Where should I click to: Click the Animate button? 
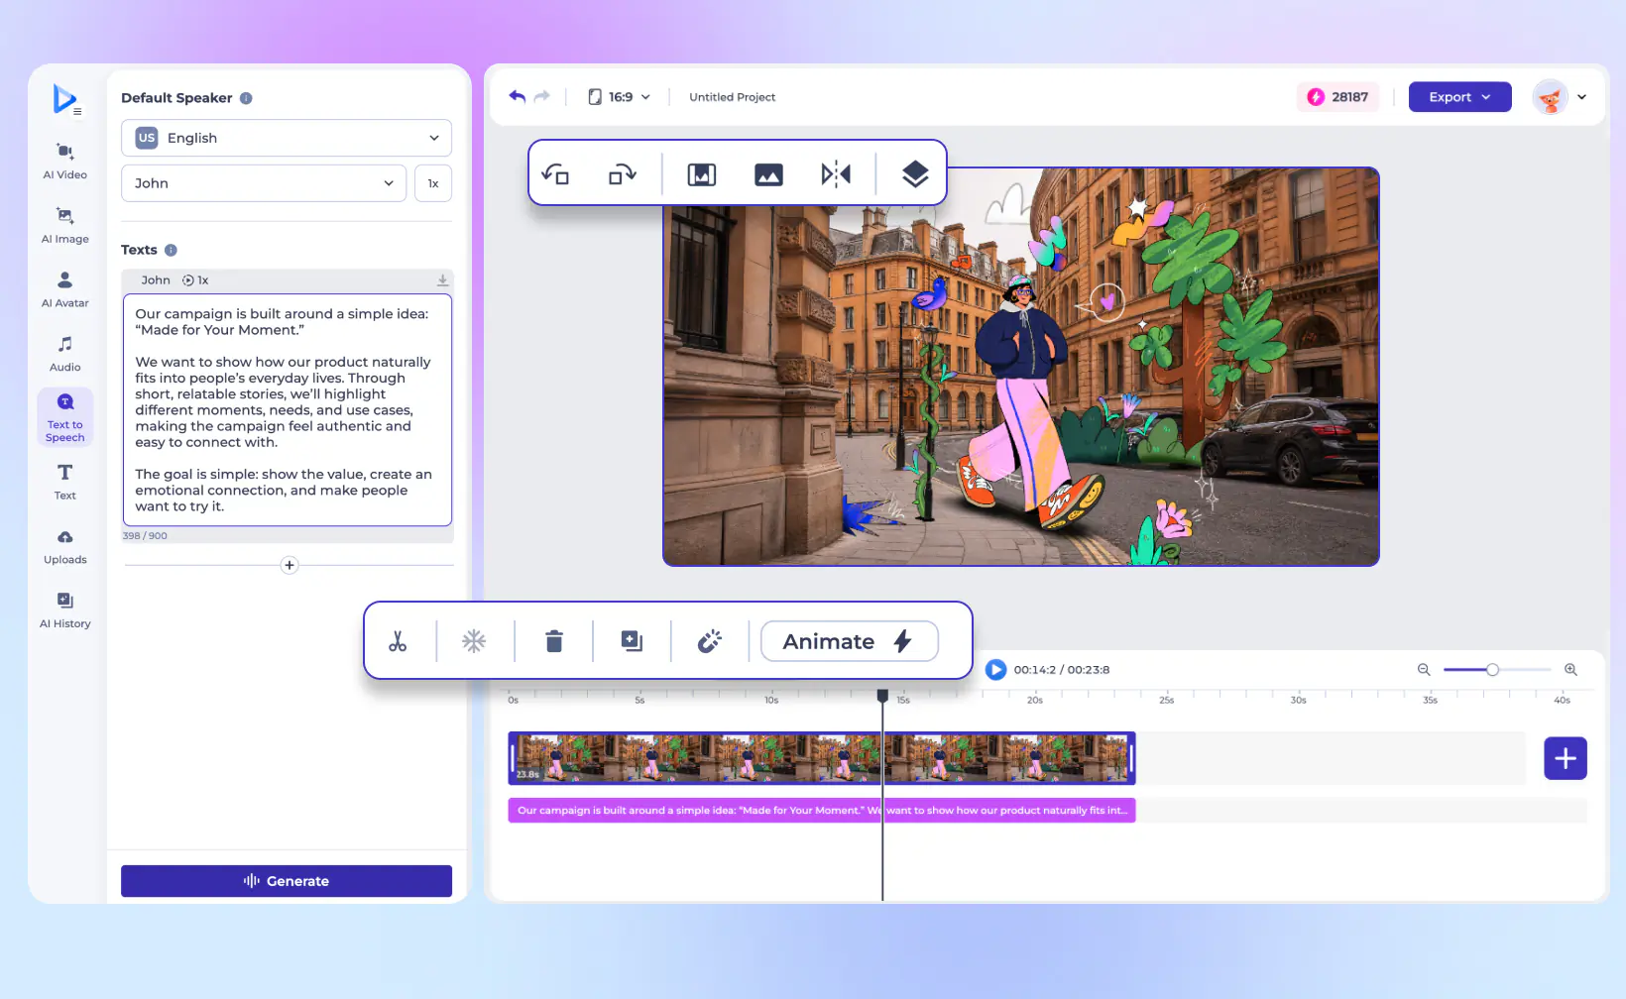[849, 641]
